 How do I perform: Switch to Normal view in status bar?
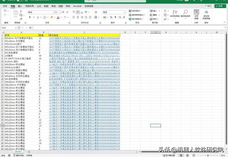click(181, 156)
